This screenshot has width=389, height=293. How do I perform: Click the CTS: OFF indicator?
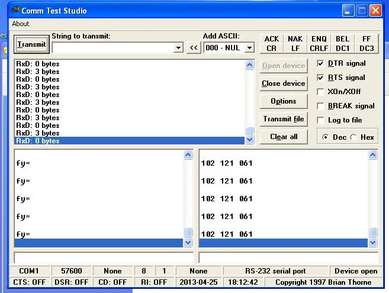[x=29, y=282]
